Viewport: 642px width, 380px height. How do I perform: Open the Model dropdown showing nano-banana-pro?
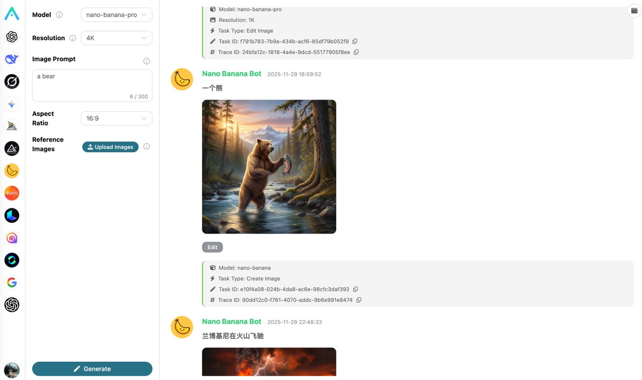(x=117, y=15)
